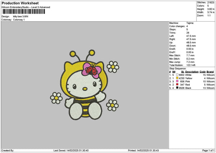Viewport: 216px width, 153px height.
Task: Click the EndY value "0.00 in"
Action: tap(190, 52)
